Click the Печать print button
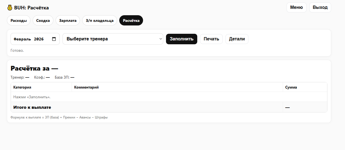 tap(211, 39)
